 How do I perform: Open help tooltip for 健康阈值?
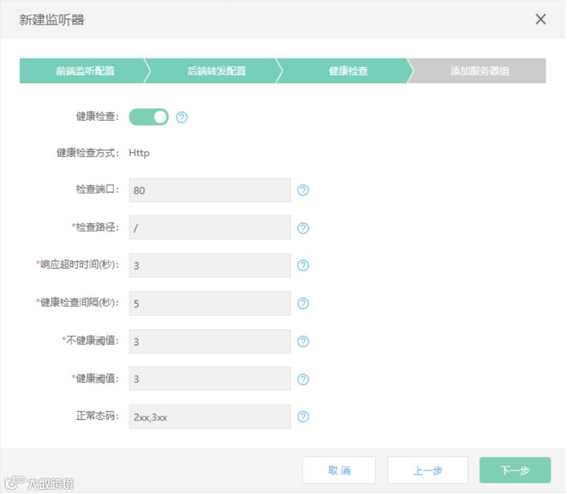(303, 379)
